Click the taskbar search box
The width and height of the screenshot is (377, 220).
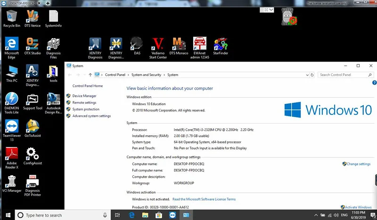point(63,215)
